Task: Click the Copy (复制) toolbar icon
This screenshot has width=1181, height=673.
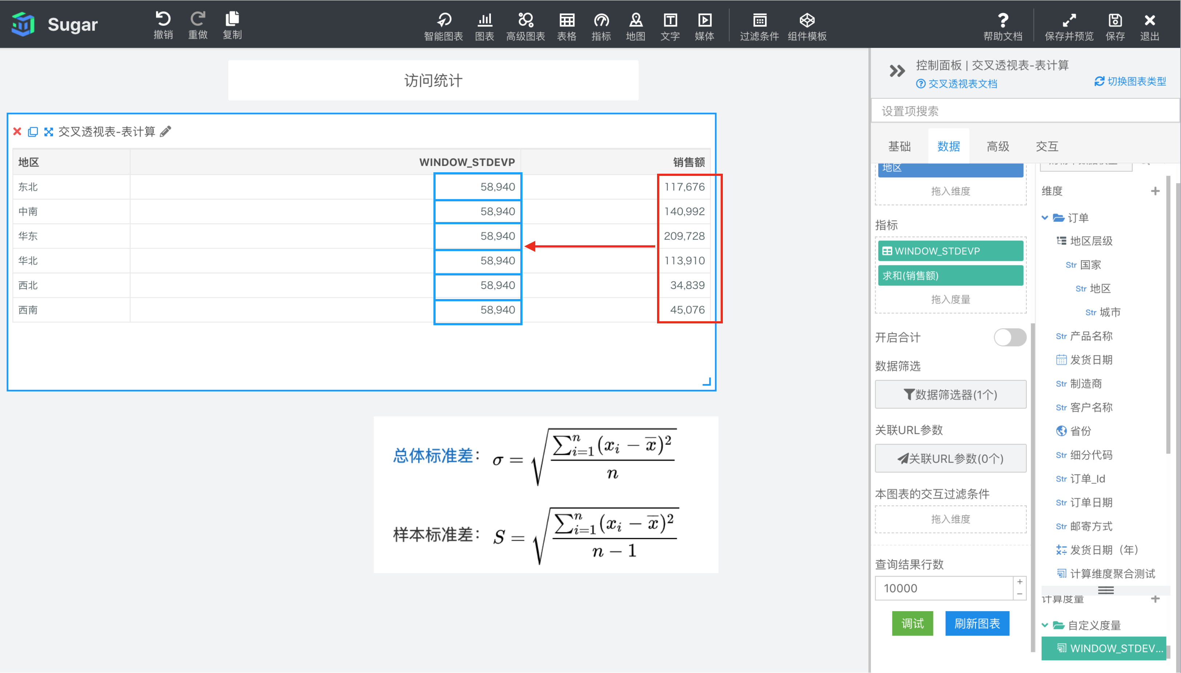Action: pyautogui.click(x=232, y=25)
